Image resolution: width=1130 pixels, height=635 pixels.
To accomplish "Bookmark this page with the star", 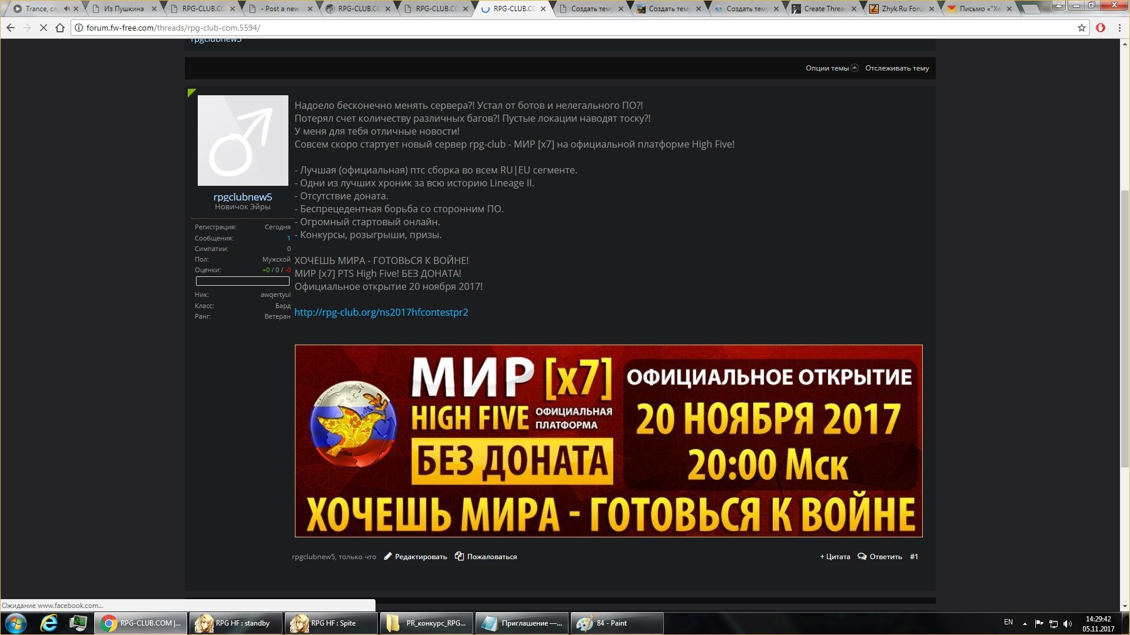I will (x=1081, y=28).
